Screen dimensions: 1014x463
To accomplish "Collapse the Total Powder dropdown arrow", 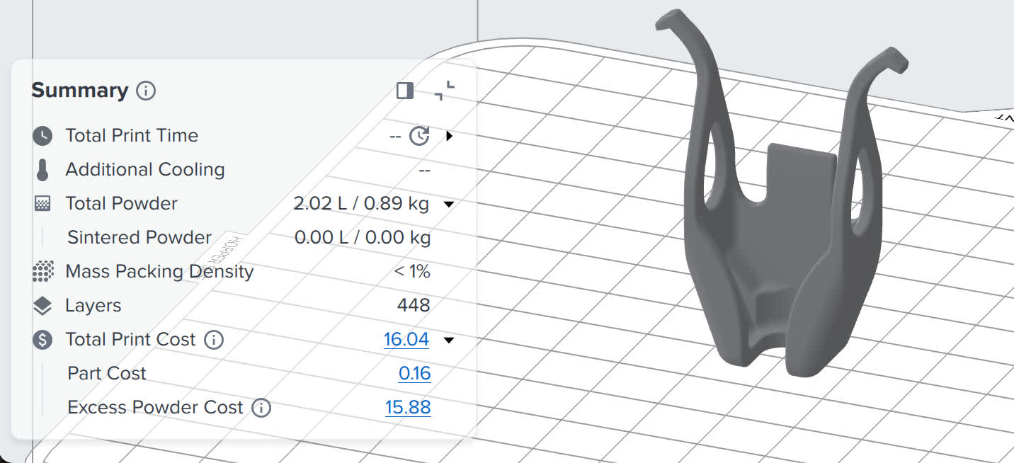I will 448,205.
